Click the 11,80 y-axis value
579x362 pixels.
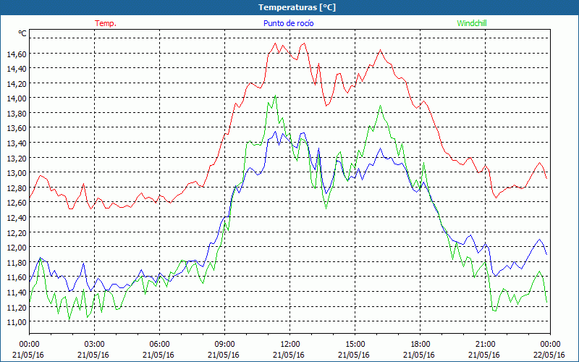click(17, 263)
